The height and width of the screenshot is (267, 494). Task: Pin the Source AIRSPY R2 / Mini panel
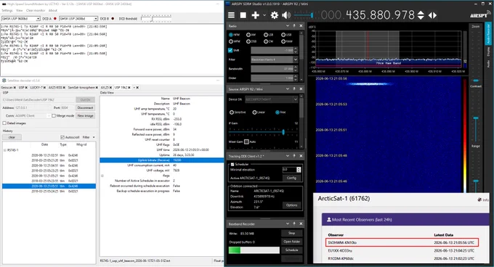click(294, 89)
